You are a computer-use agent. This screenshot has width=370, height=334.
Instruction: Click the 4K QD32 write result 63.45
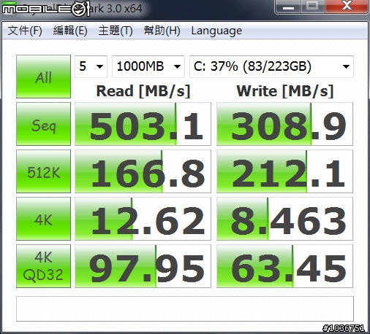(284, 266)
